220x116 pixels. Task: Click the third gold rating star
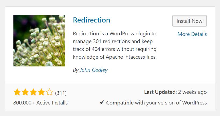[x=33, y=92]
